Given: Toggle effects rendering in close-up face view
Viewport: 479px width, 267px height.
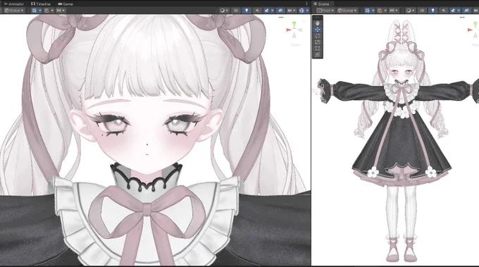Looking at the screenshot, I should click(x=266, y=11).
